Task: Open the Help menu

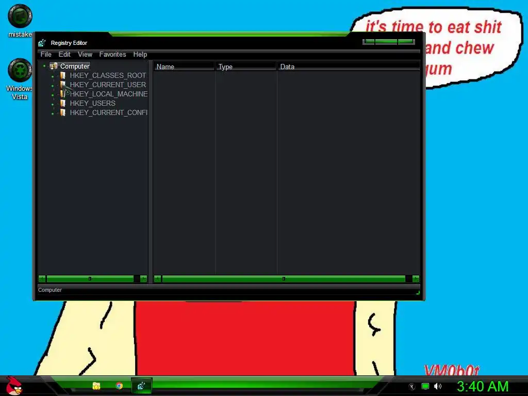Action: click(140, 55)
